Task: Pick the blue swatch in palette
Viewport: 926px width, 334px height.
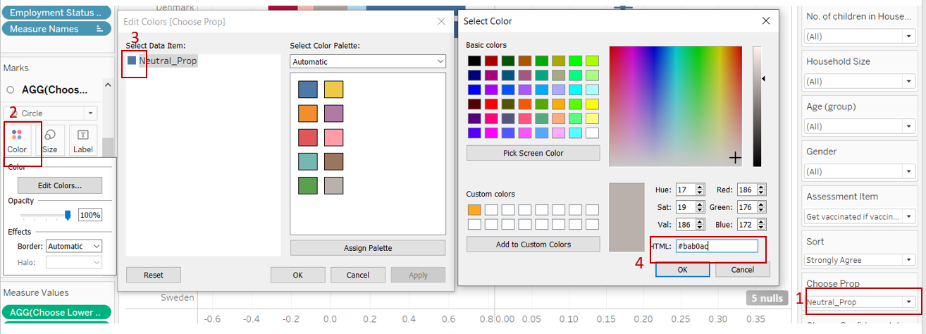Action: click(x=307, y=89)
